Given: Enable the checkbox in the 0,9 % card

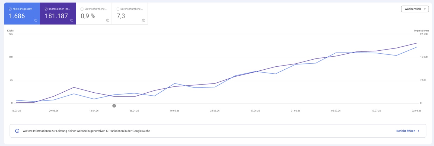Looking at the screenshot, I should [82, 9].
